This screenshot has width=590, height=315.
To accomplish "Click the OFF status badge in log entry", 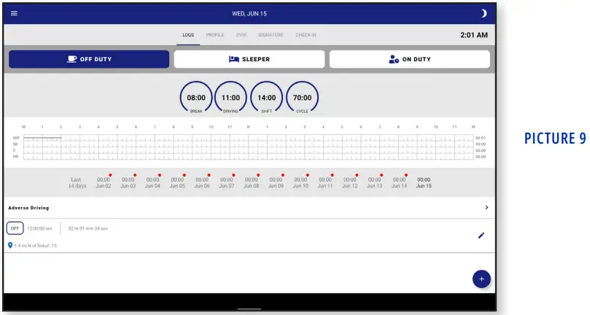I will click(15, 228).
